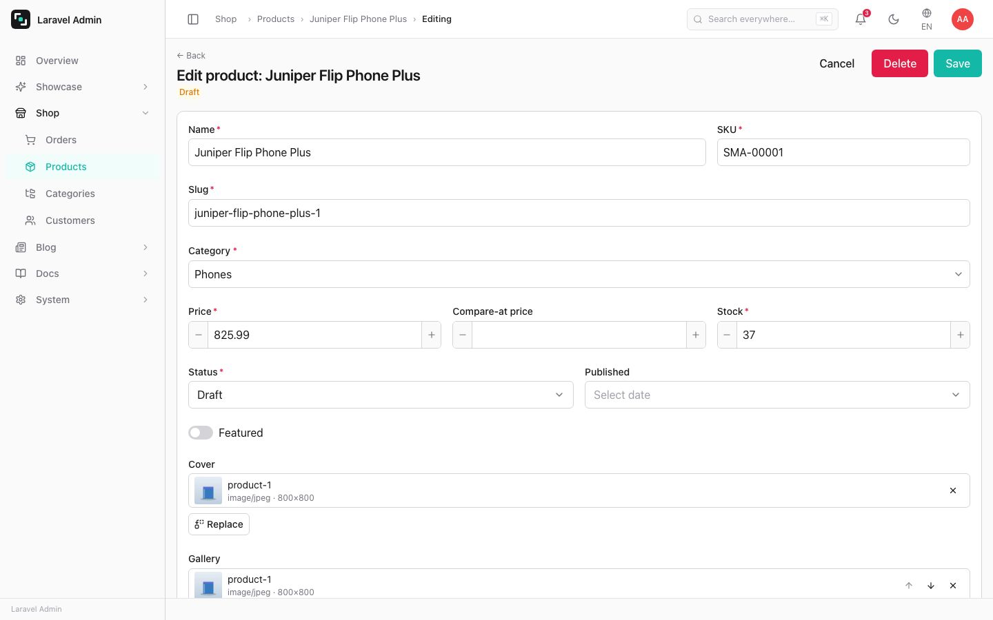The width and height of the screenshot is (993, 620).
Task: Focus the Slug input field
Action: (579, 213)
